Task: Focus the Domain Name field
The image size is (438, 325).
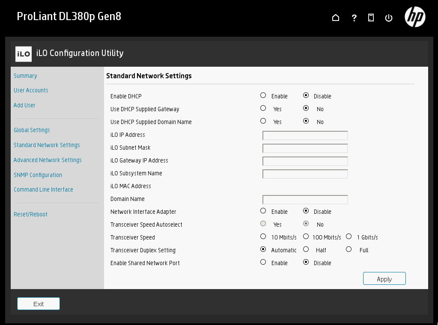Action: coord(305,200)
